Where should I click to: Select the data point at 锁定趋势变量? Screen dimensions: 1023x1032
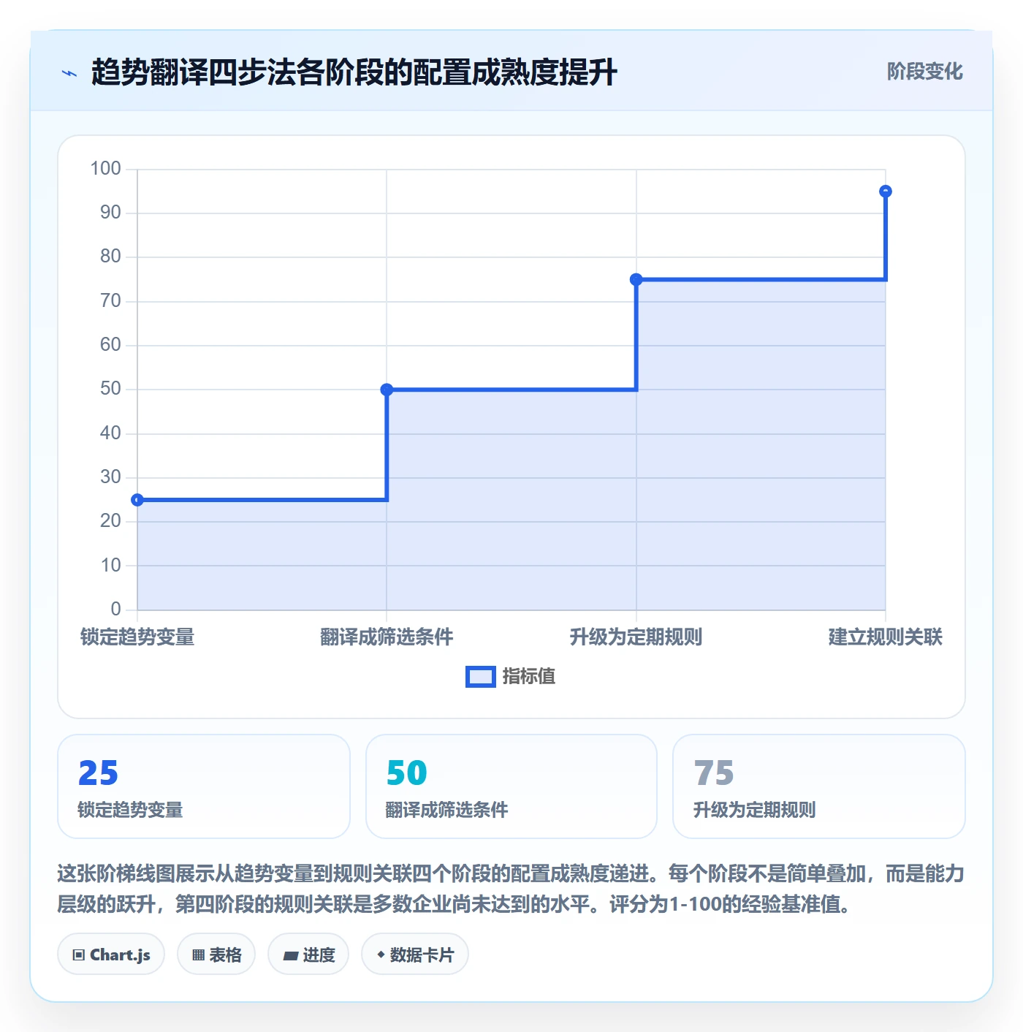coord(137,500)
